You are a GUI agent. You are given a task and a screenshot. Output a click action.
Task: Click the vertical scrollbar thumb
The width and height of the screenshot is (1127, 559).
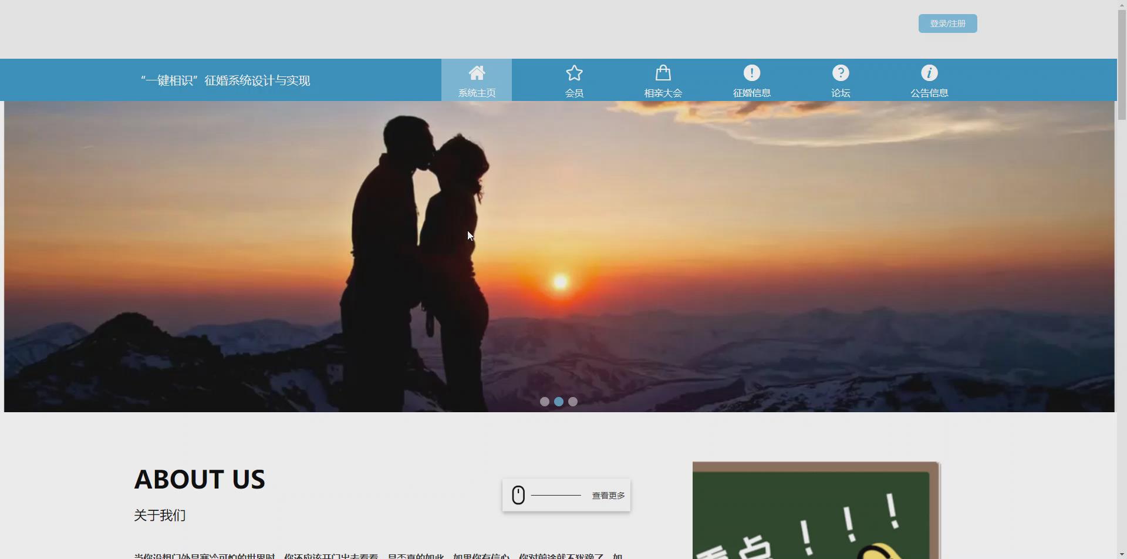(x=1122, y=64)
